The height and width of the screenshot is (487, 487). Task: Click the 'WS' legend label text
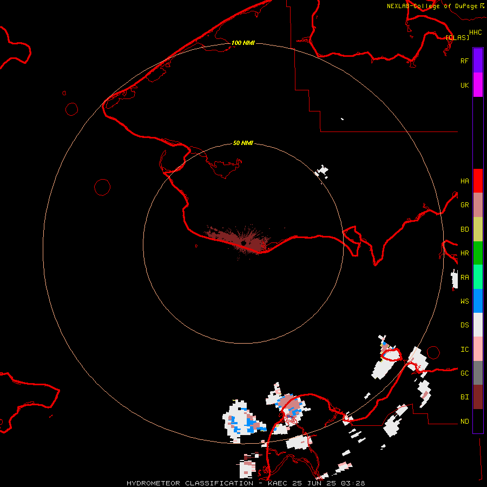464,301
